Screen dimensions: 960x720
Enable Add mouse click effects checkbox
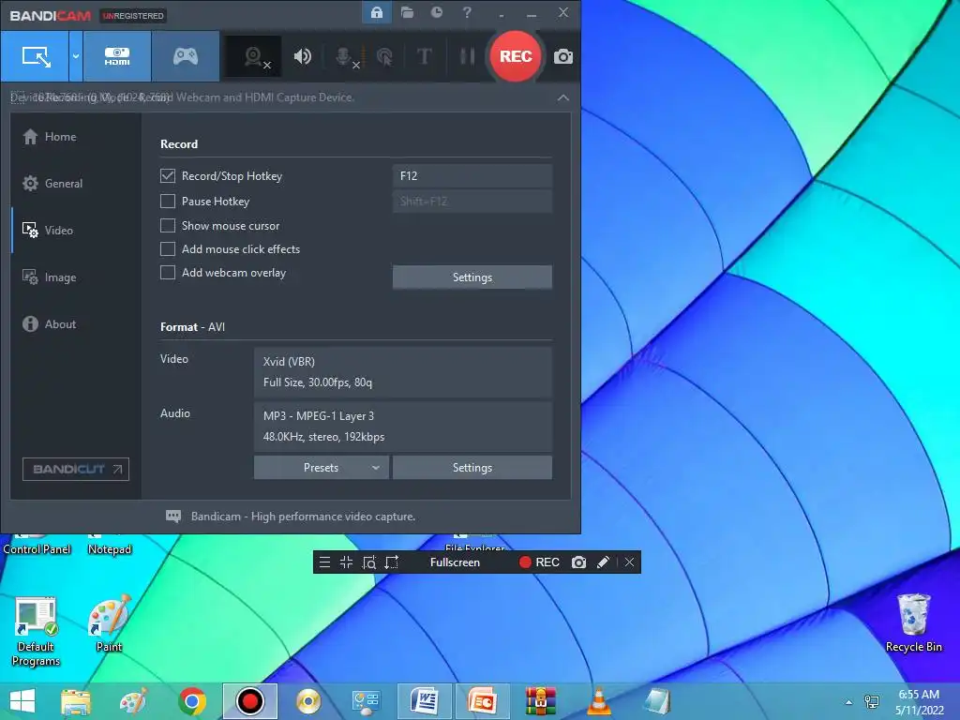[168, 248]
